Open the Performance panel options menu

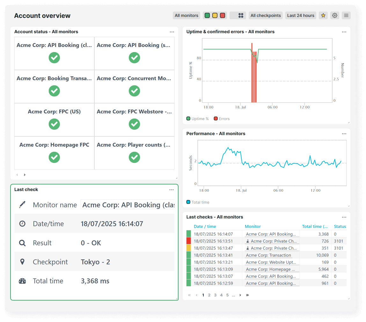(344, 134)
